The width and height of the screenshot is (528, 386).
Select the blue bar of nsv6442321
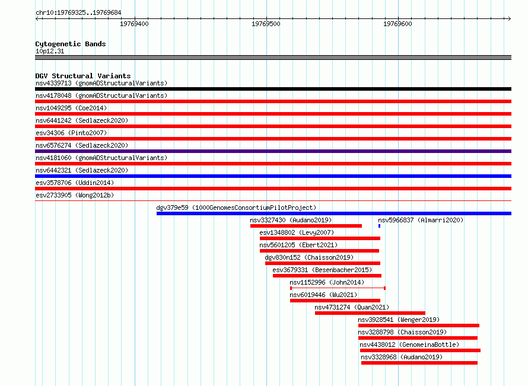(x=273, y=176)
